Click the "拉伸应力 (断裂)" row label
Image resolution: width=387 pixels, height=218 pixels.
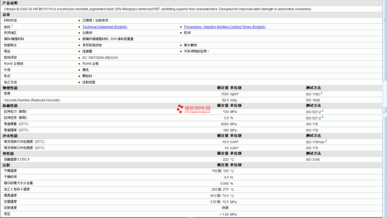[16, 112]
